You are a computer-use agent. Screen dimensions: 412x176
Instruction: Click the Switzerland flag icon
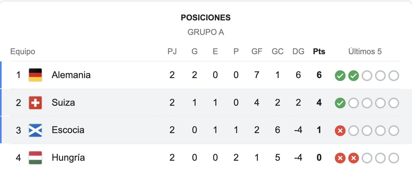[x=35, y=103]
